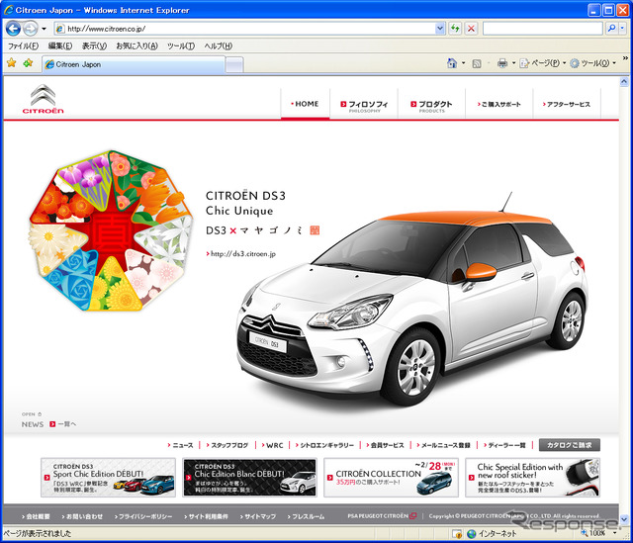The image size is (633, 543).
Task: Open the Chic Edition Blanc DÉBUT banner
Action: coord(249,478)
